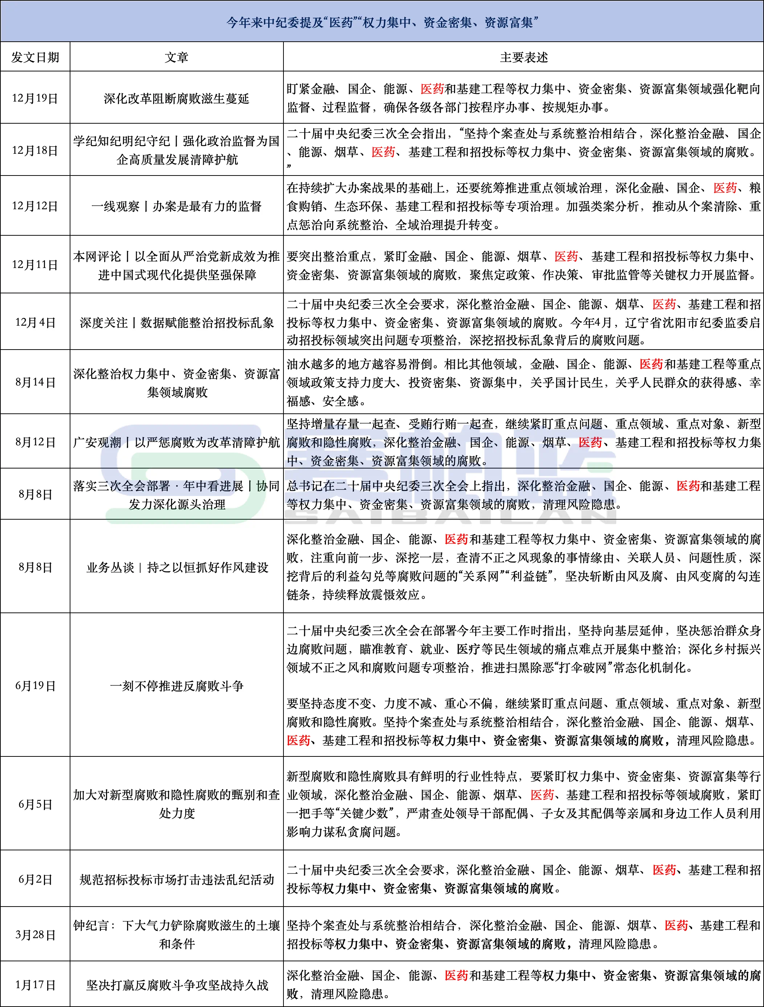Viewport: 764px width, 1007px height.
Task: Select article 深化整治权力集中、资金密集、资源富集领域腐败
Action: [177, 383]
